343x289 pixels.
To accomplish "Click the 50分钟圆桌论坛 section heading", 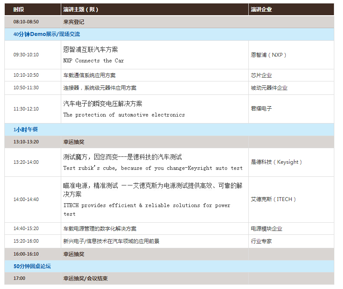I will point(32,266).
